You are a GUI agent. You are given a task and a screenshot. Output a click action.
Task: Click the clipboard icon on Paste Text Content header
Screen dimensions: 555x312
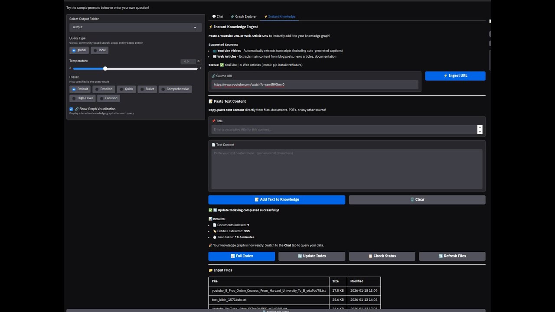pos(210,101)
